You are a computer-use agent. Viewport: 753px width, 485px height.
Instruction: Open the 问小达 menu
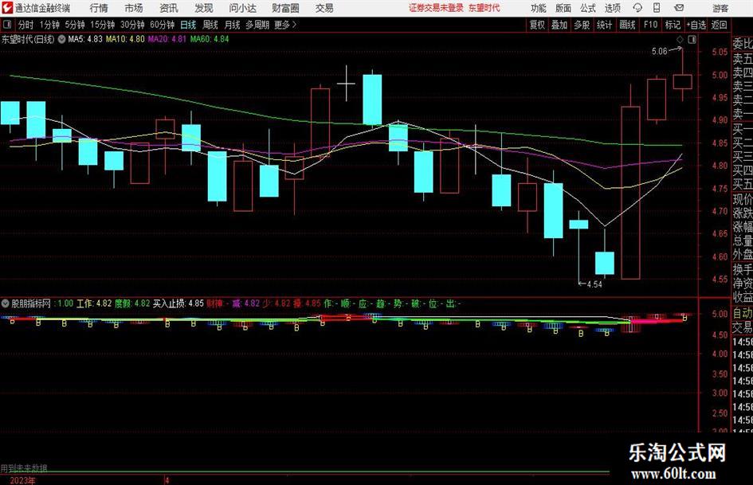[x=242, y=8]
